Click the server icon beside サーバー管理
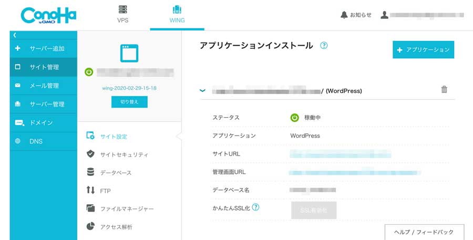The width and height of the screenshot is (473, 240). [18, 104]
